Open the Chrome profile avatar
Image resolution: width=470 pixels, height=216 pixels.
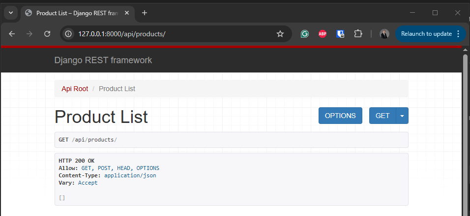click(384, 34)
